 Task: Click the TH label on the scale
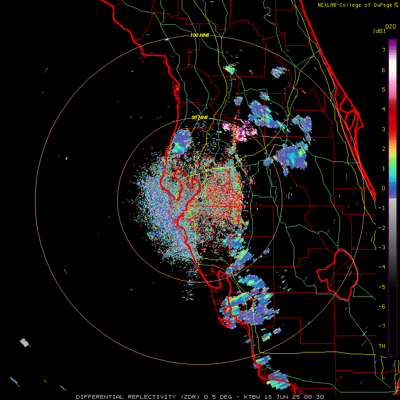click(x=382, y=346)
